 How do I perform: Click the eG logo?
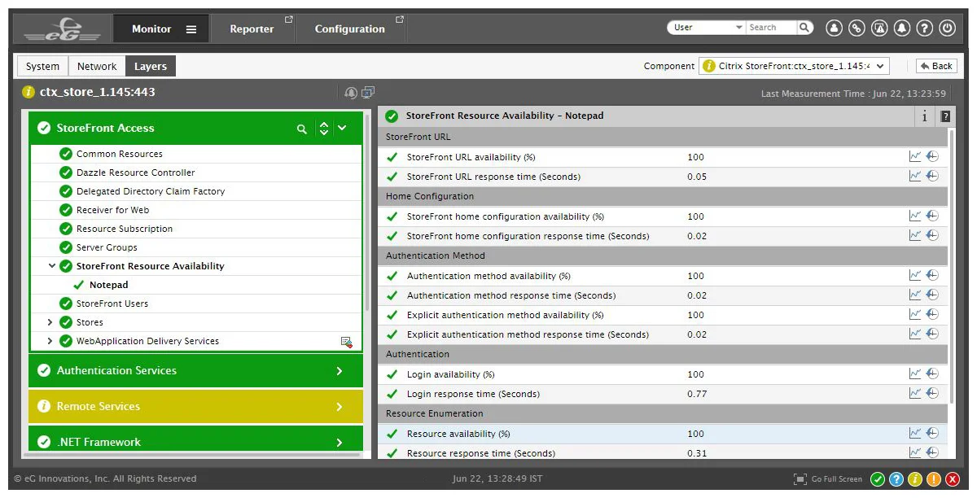pyautogui.click(x=62, y=29)
